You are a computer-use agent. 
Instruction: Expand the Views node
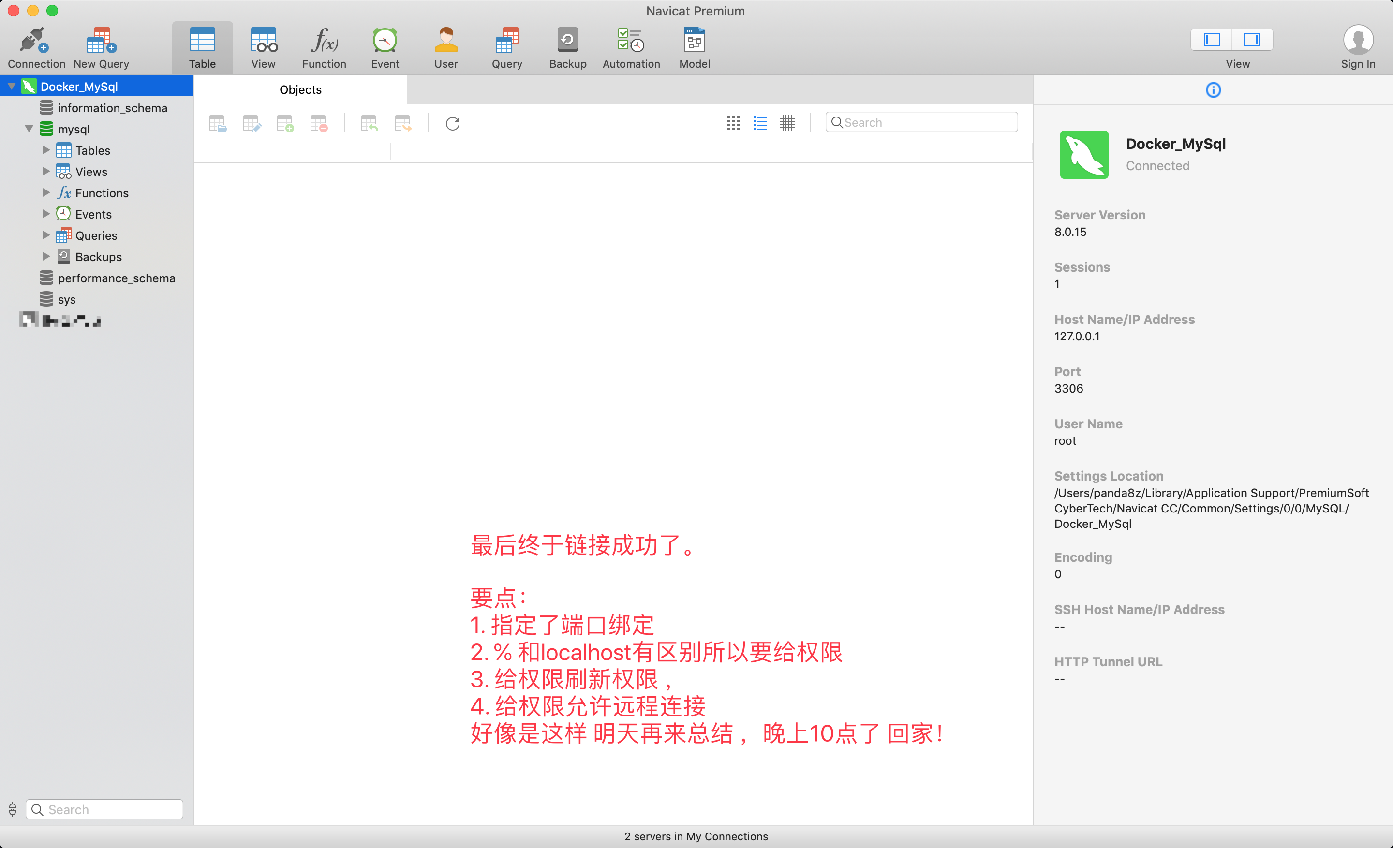click(x=46, y=171)
